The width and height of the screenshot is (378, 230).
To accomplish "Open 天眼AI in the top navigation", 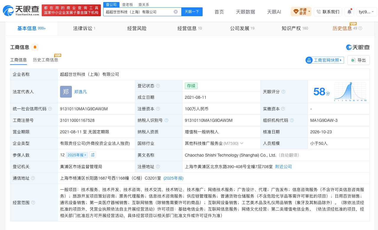I will [274, 12].
